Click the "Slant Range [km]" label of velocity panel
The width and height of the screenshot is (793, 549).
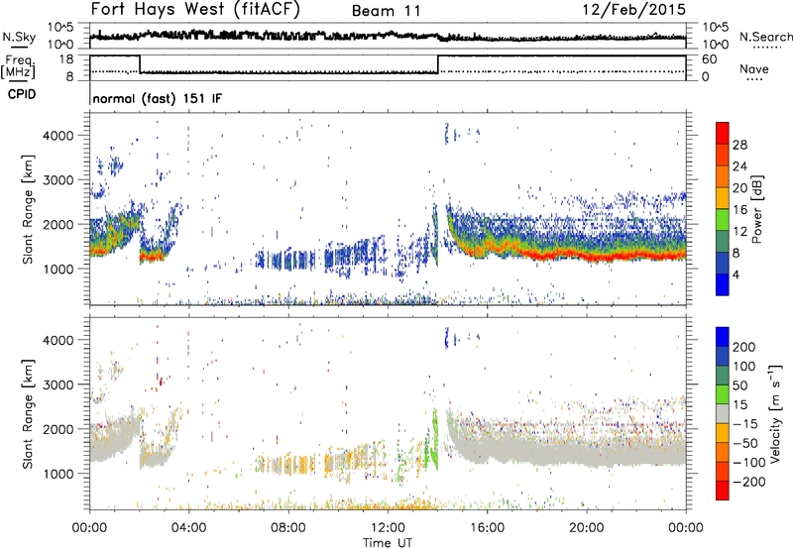coord(28,414)
